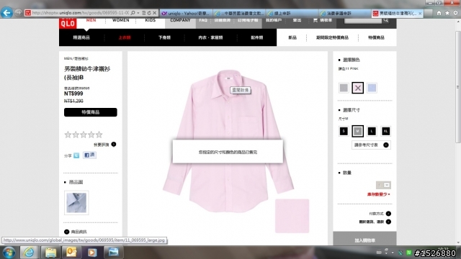Toggle compatibility view icon in address bar

(x=144, y=13)
